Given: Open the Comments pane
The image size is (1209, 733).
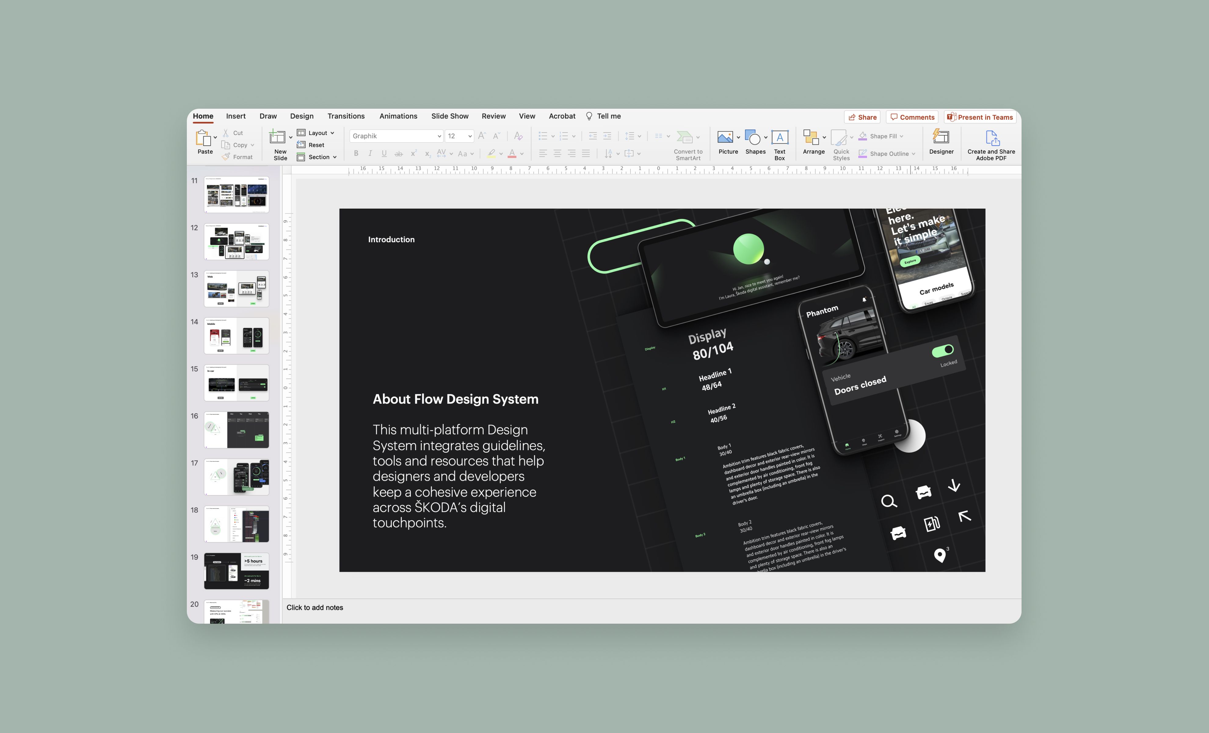Looking at the screenshot, I should (x=912, y=117).
